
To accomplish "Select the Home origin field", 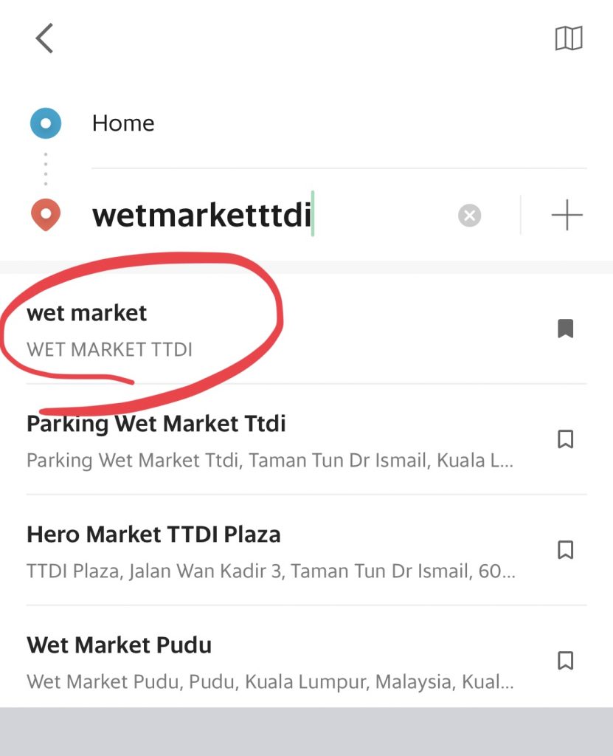I will [339, 123].
